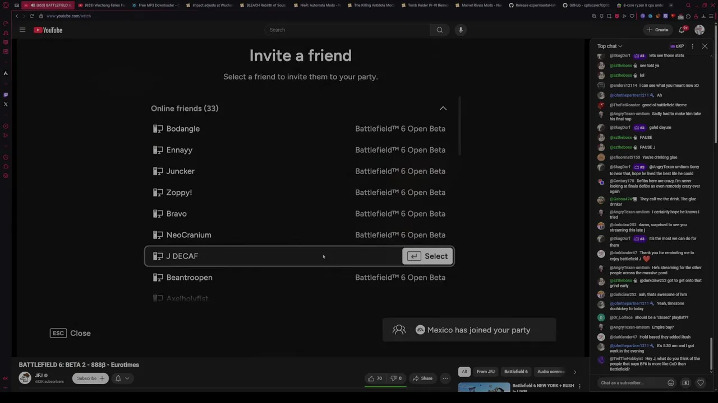Focus the YouTube search field
718x403 pixels.
click(348, 30)
